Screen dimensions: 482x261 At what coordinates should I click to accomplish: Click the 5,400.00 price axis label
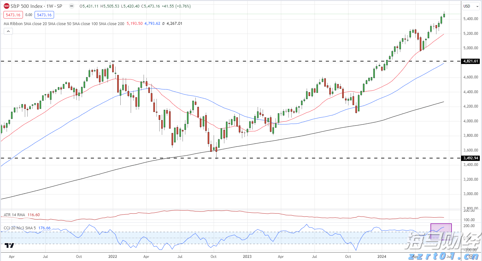click(x=471, y=19)
